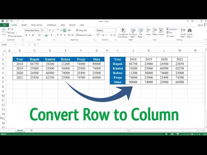Click the Copy icon in Clipboard group
The height and width of the screenshot is (155, 207).
pyautogui.click(x=9, y=33)
